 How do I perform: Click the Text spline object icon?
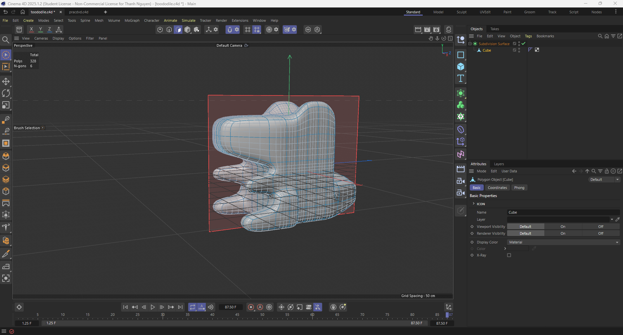coord(460,79)
